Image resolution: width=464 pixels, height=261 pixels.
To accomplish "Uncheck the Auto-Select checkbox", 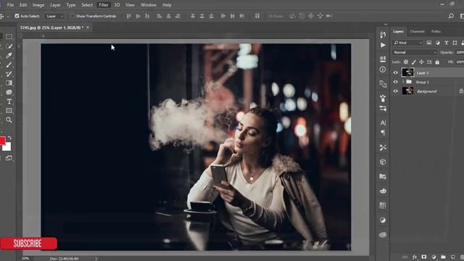I will tap(17, 16).
